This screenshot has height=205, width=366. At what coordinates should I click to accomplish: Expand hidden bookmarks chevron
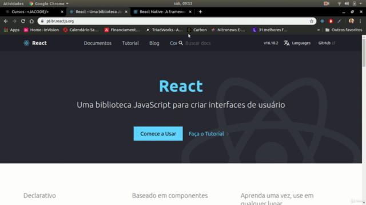319,30
